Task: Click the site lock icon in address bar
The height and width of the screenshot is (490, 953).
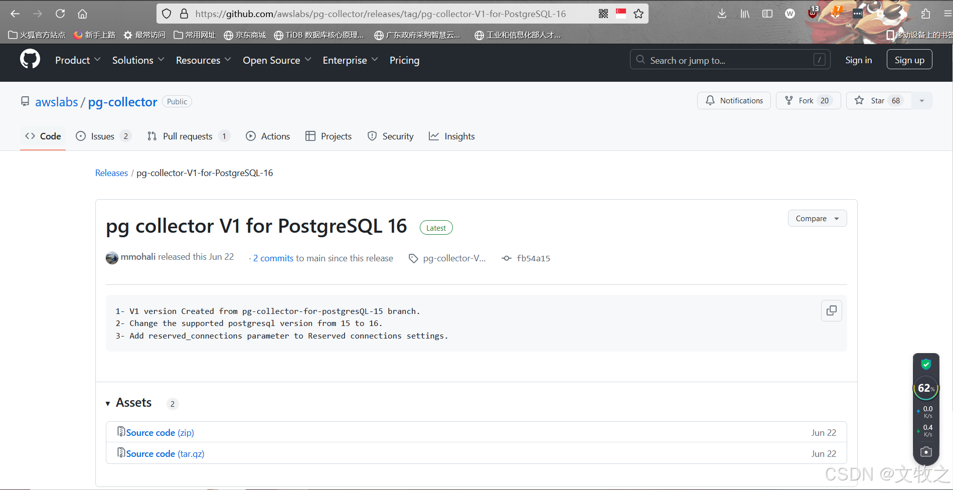Action: (184, 14)
